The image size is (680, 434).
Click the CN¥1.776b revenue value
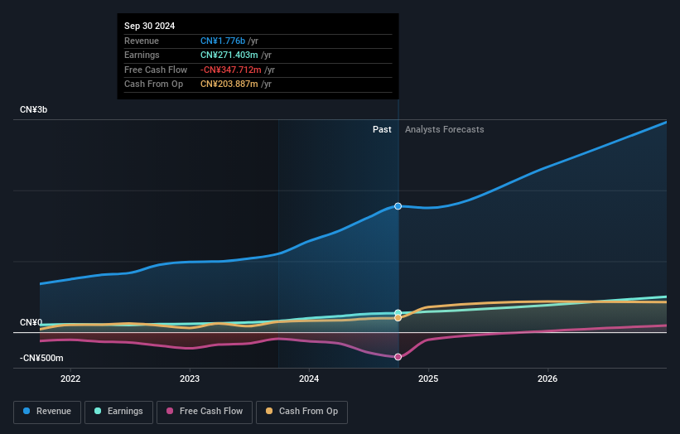coord(223,41)
